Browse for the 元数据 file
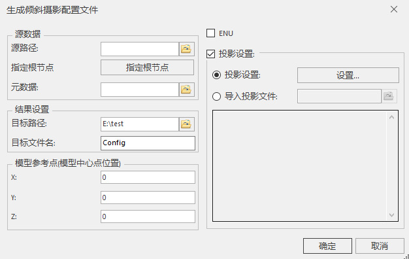The image size is (409, 259). click(x=187, y=90)
